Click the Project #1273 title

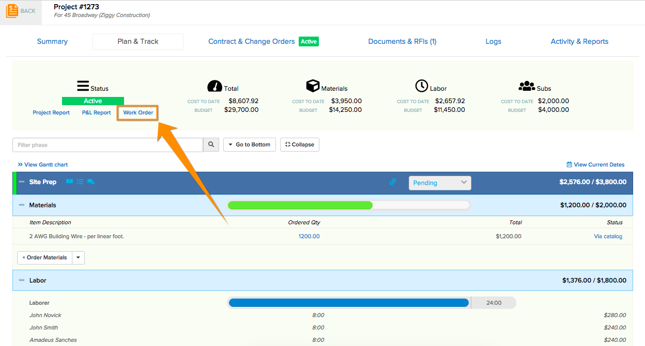pyautogui.click(x=76, y=7)
